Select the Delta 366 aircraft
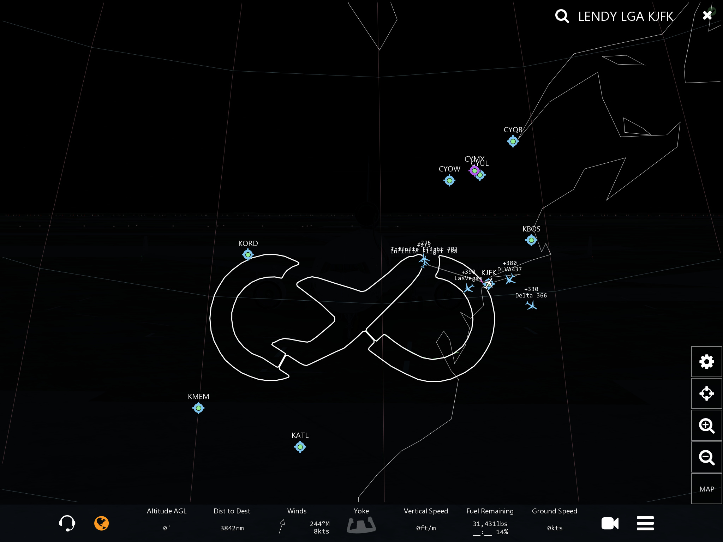Viewport: 723px width, 542px height. coord(531,305)
